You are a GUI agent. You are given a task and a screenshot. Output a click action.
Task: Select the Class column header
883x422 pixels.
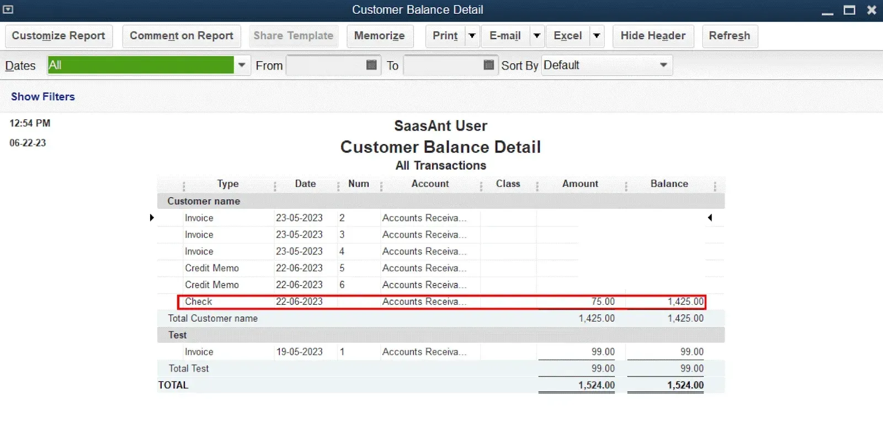click(x=508, y=184)
